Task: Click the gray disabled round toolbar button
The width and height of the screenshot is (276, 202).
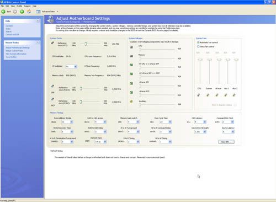Action: click(x=15, y=12)
